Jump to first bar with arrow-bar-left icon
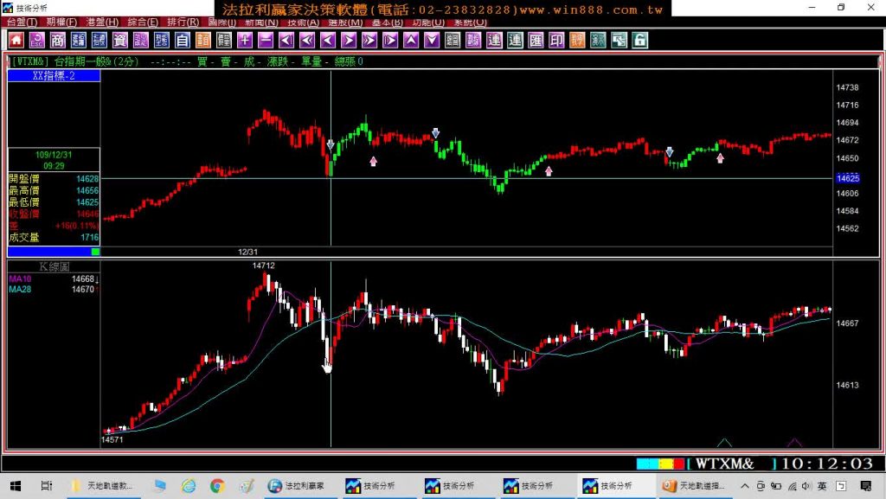This screenshot has height=499, width=886. tap(286, 40)
